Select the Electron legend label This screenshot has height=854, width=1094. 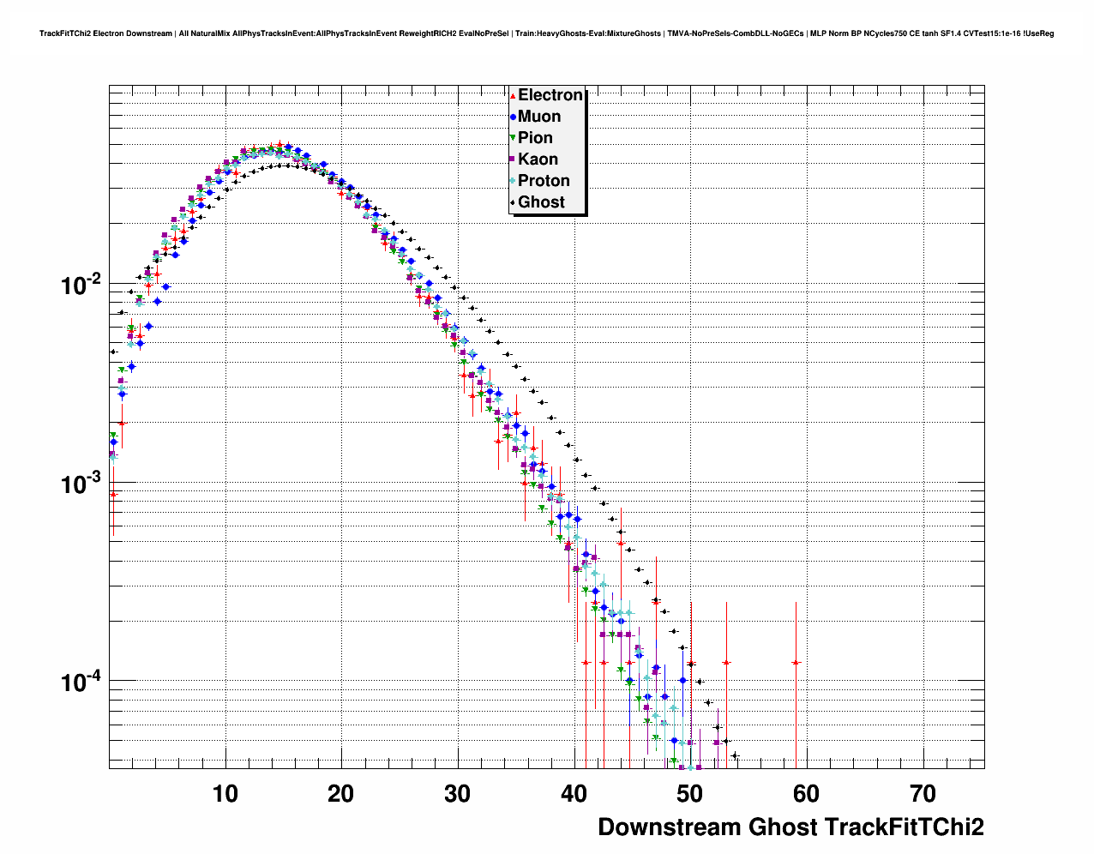click(x=550, y=95)
